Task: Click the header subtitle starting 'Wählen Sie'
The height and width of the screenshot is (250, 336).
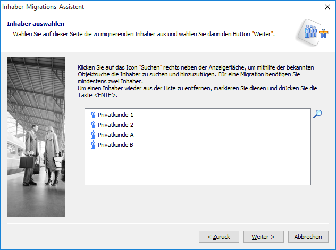Action: (x=144, y=34)
